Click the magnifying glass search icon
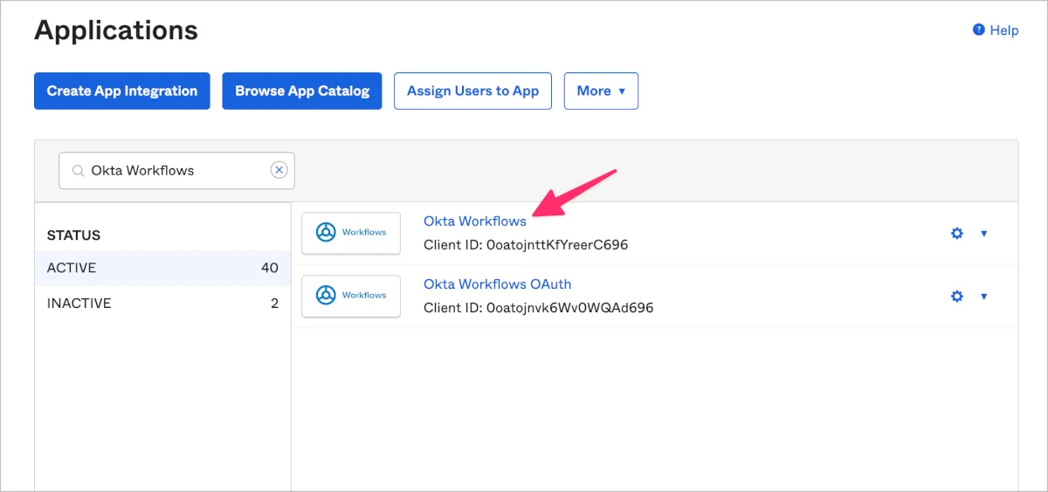This screenshot has width=1048, height=492. click(79, 170)
